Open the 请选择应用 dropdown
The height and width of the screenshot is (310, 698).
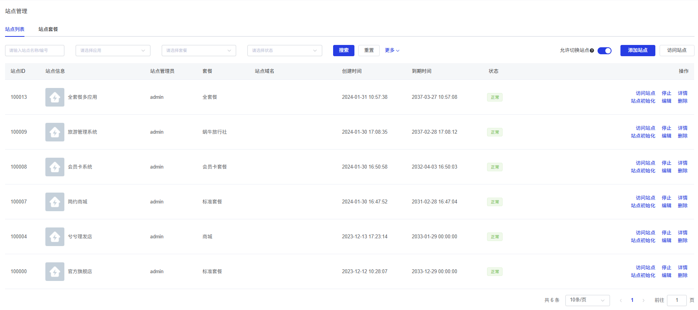pyautogui.click(x=113, y=51)
